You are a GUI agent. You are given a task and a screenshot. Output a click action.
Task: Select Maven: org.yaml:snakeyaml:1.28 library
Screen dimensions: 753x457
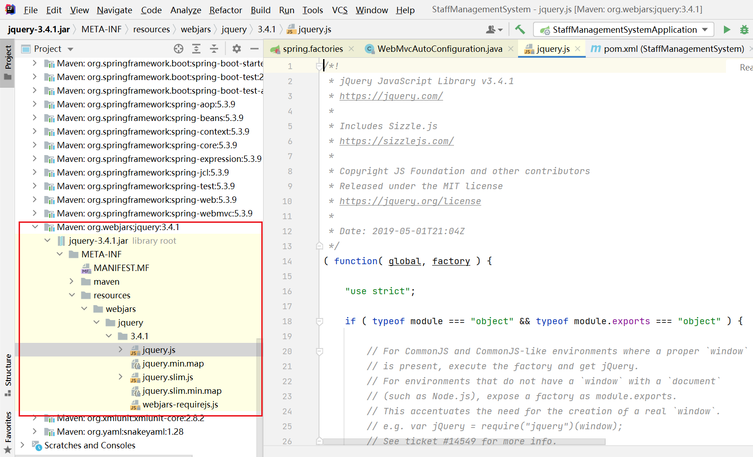coord(120,432)
